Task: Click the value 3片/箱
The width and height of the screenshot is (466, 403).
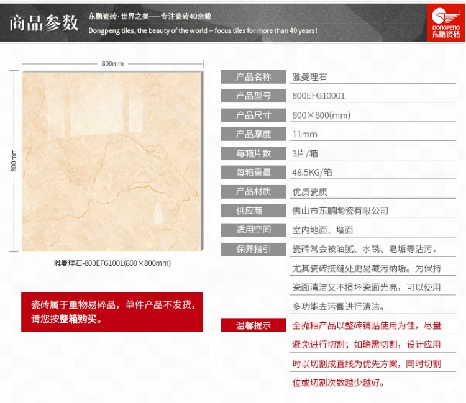Action: click(x=305, y=153)
